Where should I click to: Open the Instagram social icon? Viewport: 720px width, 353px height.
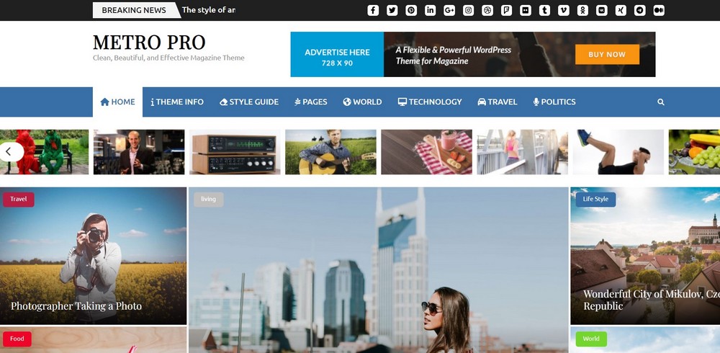(x=469, y=10)
